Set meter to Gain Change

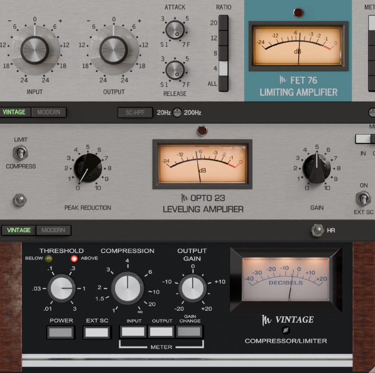pos(189,332)
